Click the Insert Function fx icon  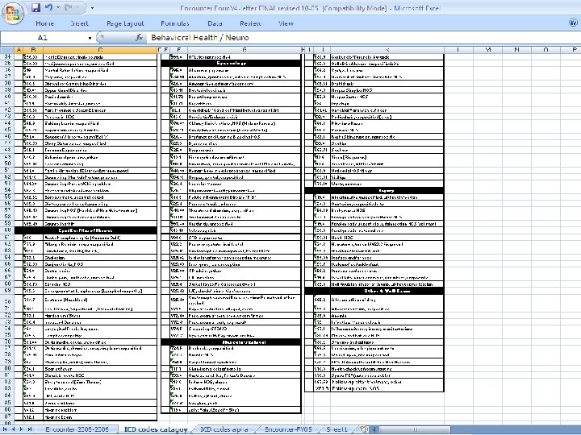(x=140, y=37)
